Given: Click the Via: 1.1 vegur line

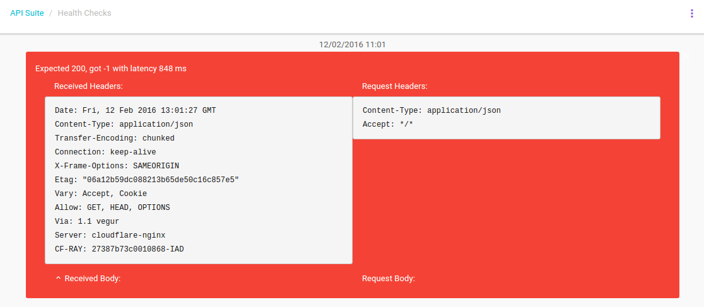Looking at the screenshot, I should click(x=87, y=221).
